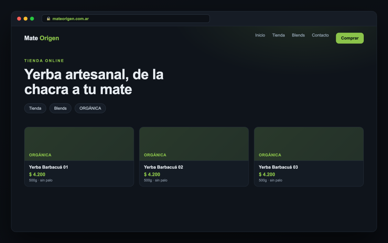
Task: Click the ORGÁNICA label on Barbacuá 01 card
Action: tap(40, 155)
